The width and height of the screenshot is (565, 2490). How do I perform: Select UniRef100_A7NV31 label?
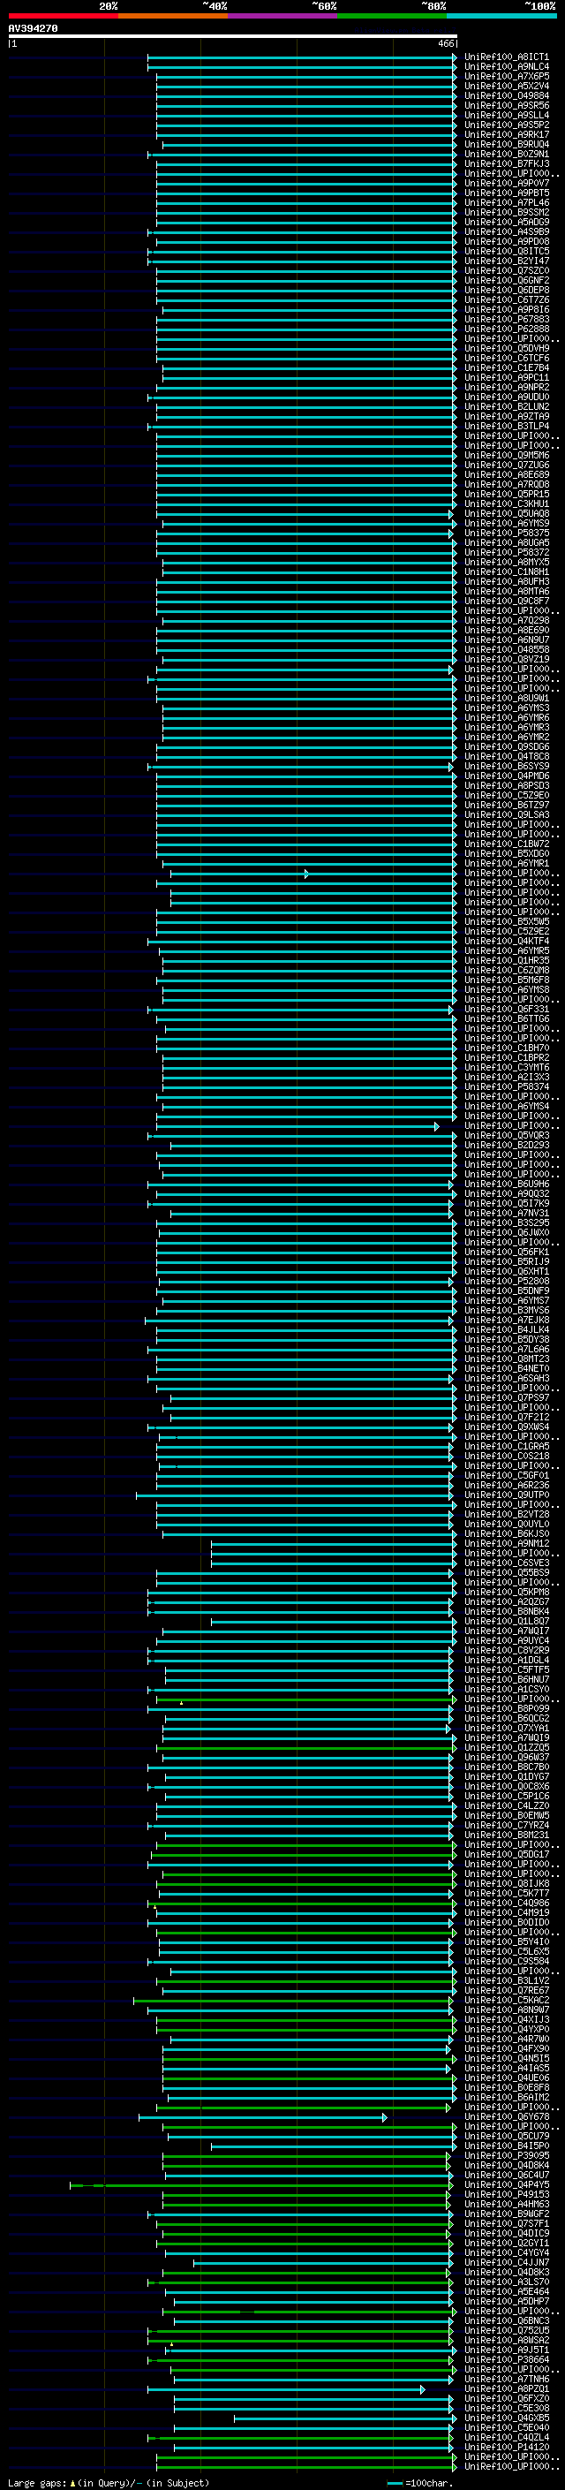[x=507, y=1213]
